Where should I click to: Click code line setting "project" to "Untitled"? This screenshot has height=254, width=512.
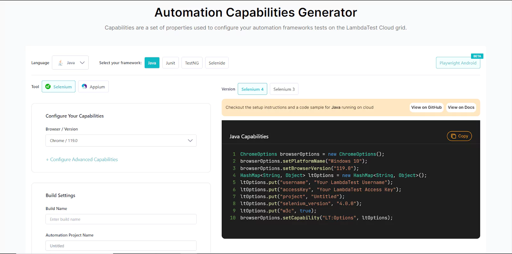(x=292, y=197)
